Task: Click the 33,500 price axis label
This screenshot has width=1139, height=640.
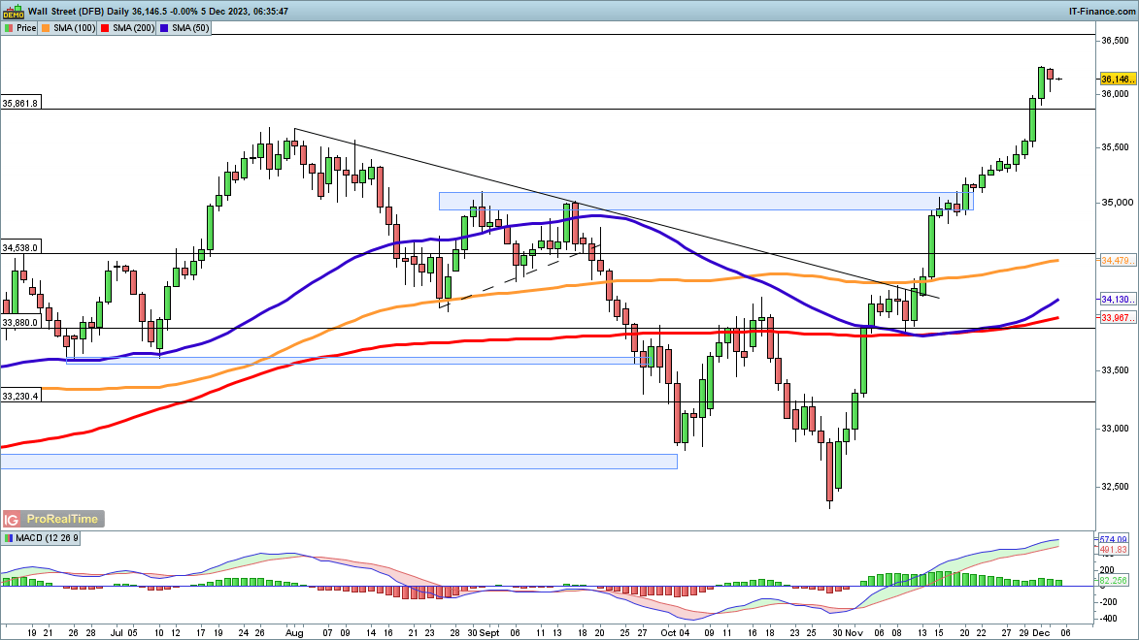Action: 1115,370
